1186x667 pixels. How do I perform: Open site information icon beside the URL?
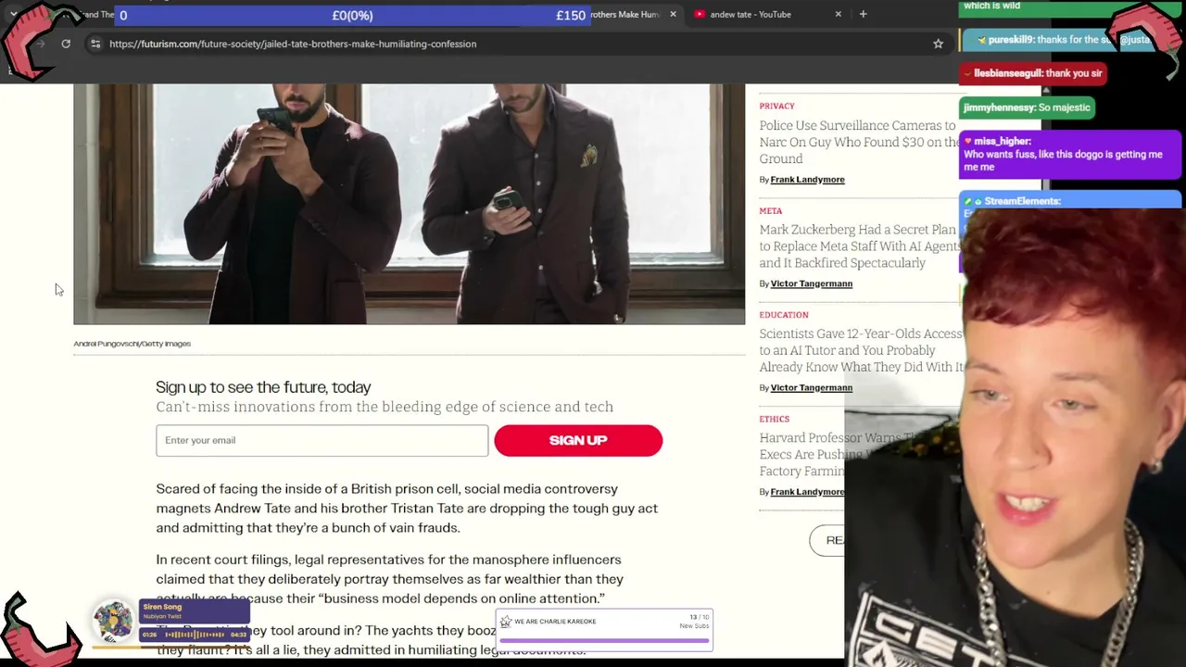click(95, 44)
